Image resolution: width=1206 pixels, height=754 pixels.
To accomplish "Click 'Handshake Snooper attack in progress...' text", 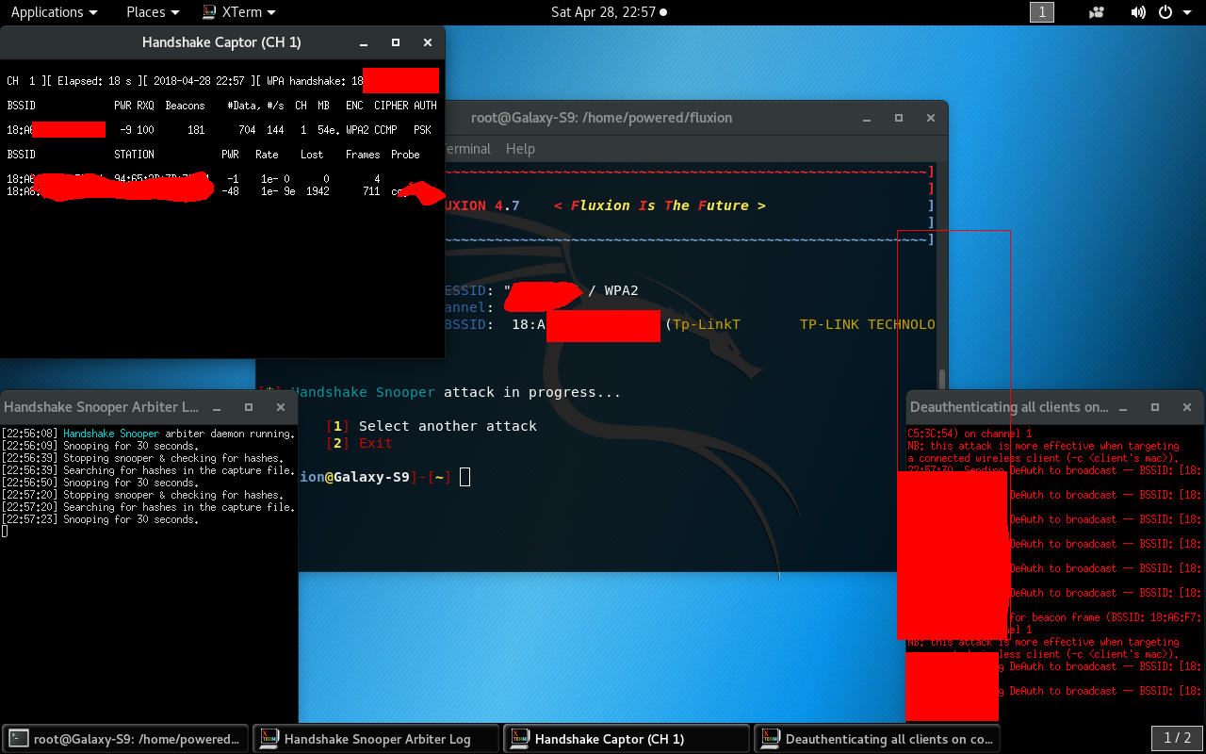I will [x=456, y=392].
